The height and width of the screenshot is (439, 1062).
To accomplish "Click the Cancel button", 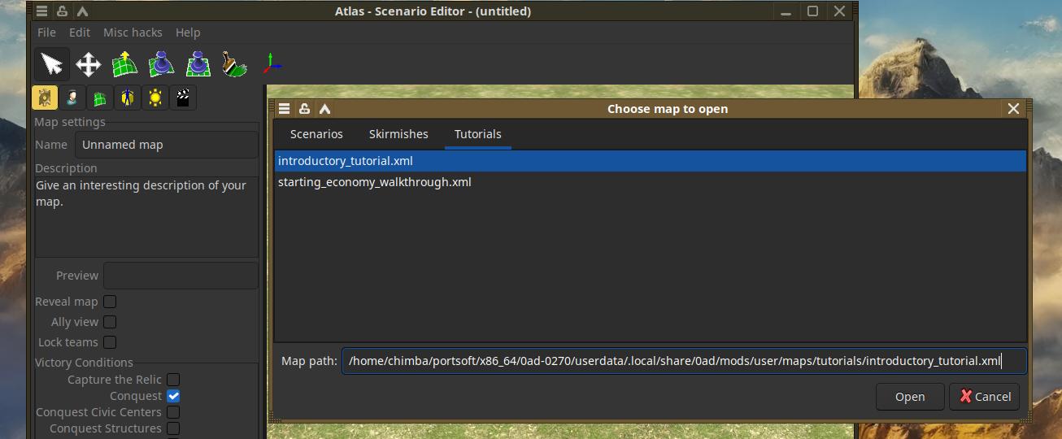I will 985,397.
